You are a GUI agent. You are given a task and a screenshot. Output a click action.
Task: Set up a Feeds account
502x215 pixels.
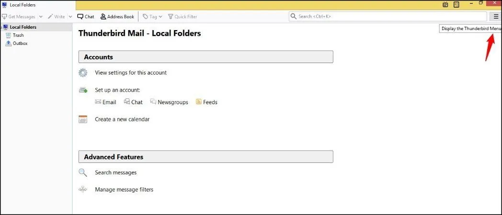pos(206,102)
